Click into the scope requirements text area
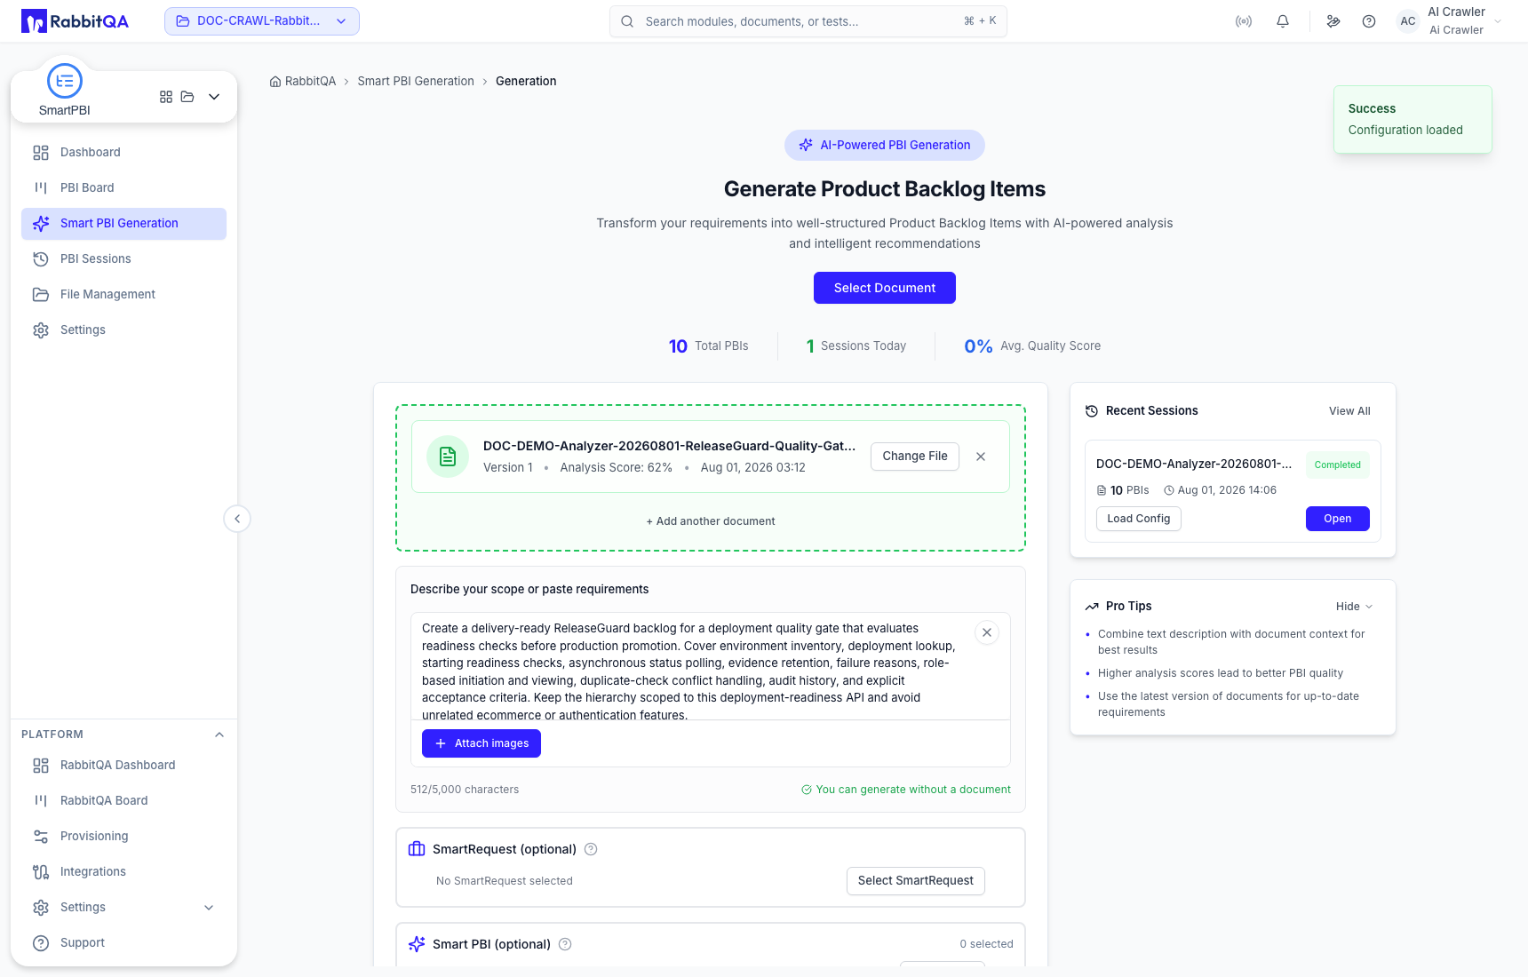Viewport: 1528px width, 977px height. (693, 666)
